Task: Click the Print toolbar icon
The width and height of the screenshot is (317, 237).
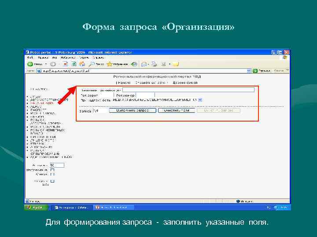Action: pos(155,64)
